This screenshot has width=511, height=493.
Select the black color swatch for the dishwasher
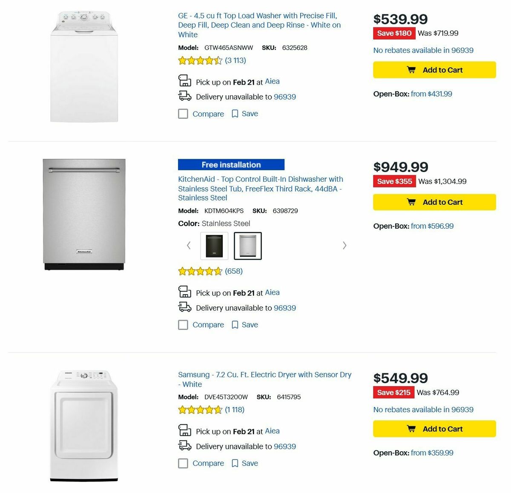(214, 245)
